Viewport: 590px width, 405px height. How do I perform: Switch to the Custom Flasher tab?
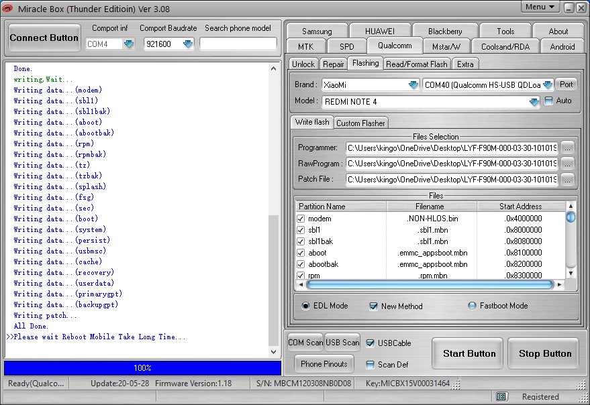[x=360, y=123]
